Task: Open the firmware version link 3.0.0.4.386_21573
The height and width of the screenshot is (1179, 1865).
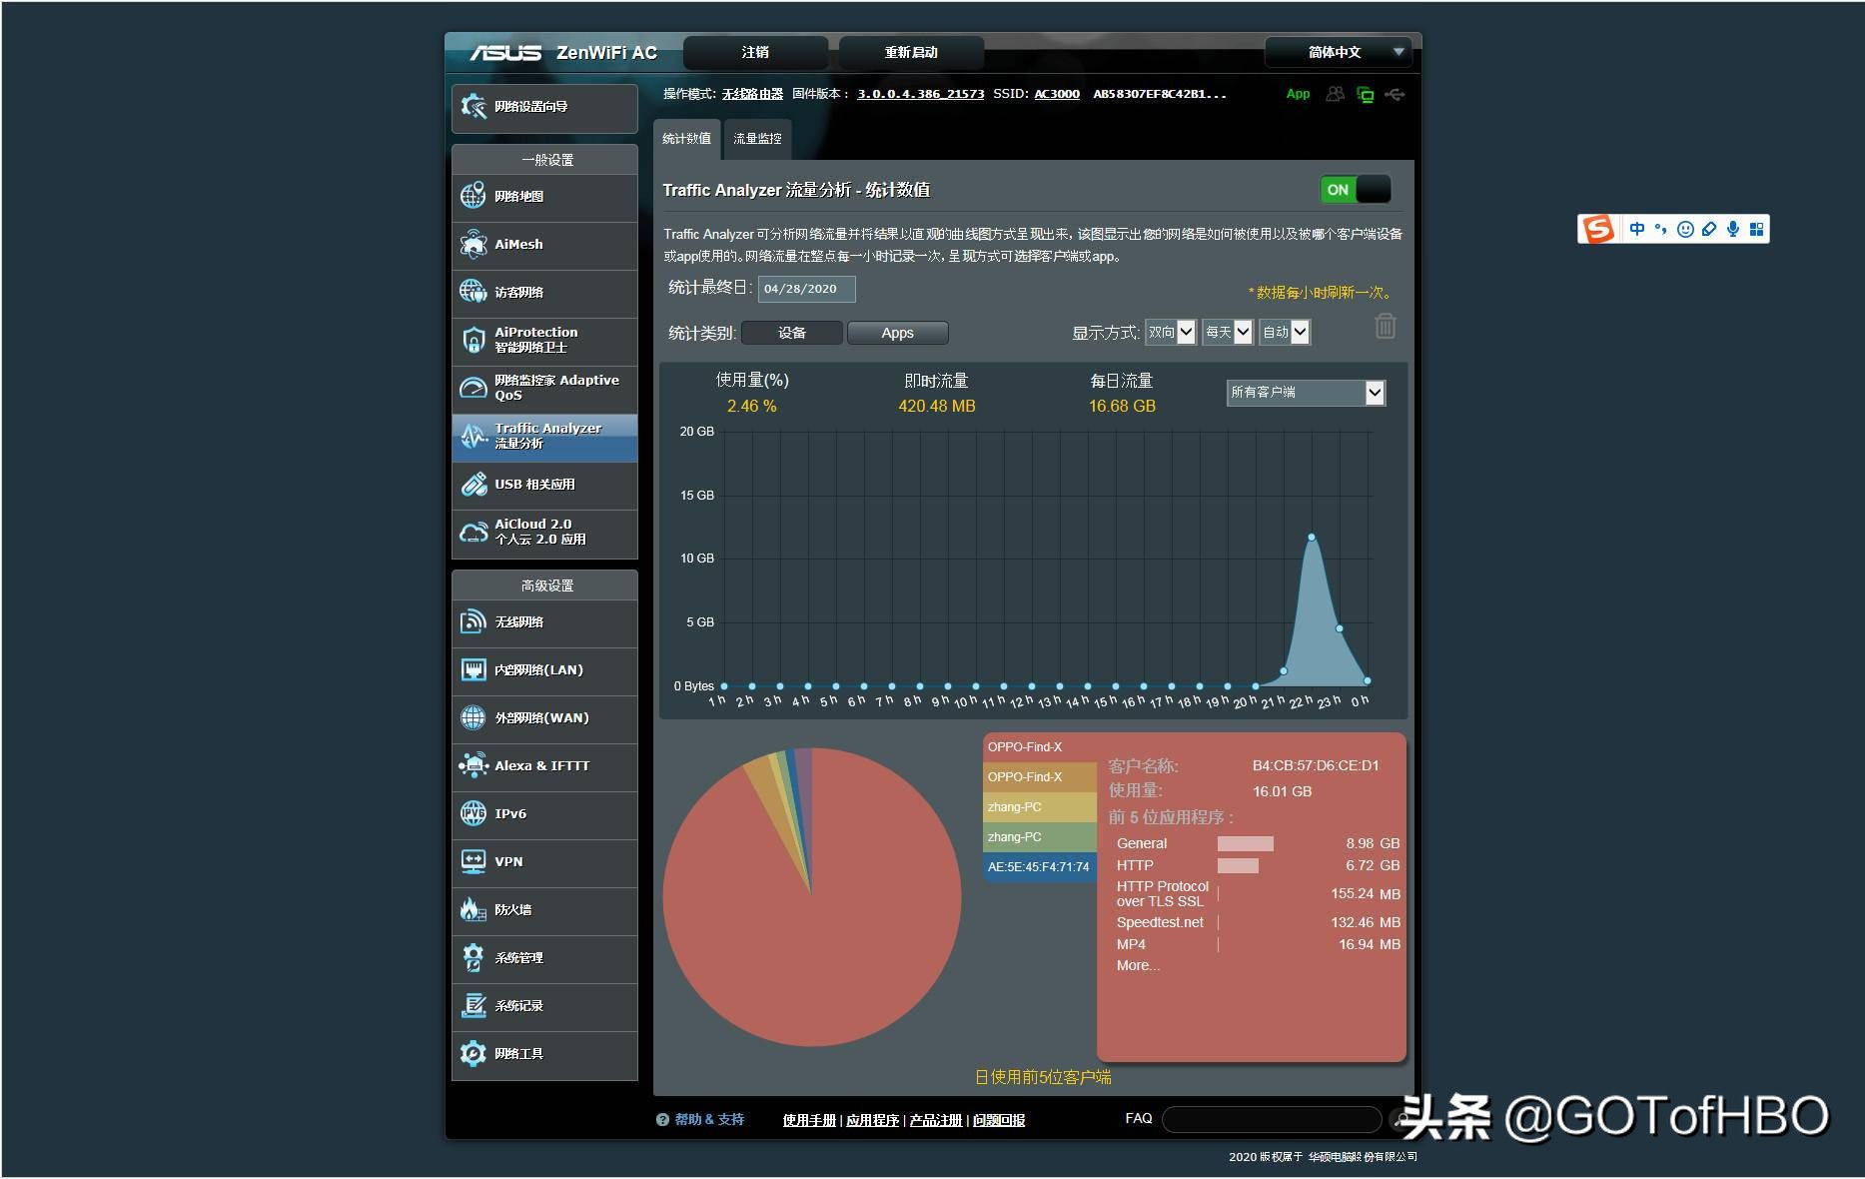Action: click(x=920, y=94)
